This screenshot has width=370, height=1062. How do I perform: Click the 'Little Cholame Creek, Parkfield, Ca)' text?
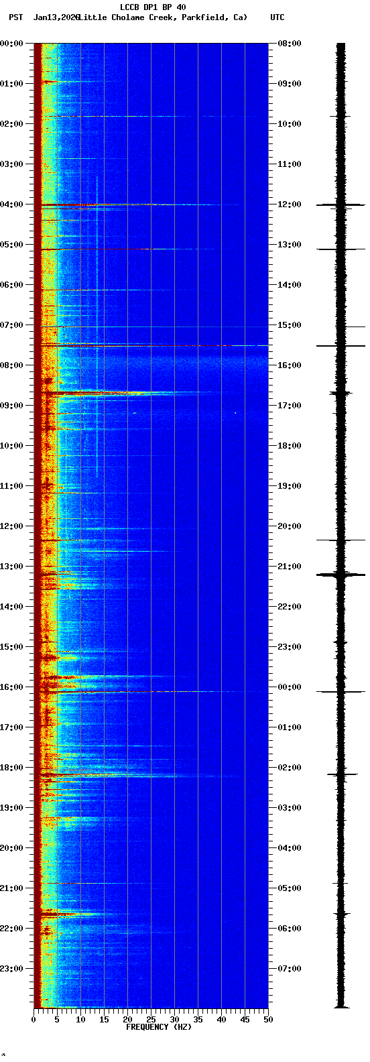coord(163,17)
